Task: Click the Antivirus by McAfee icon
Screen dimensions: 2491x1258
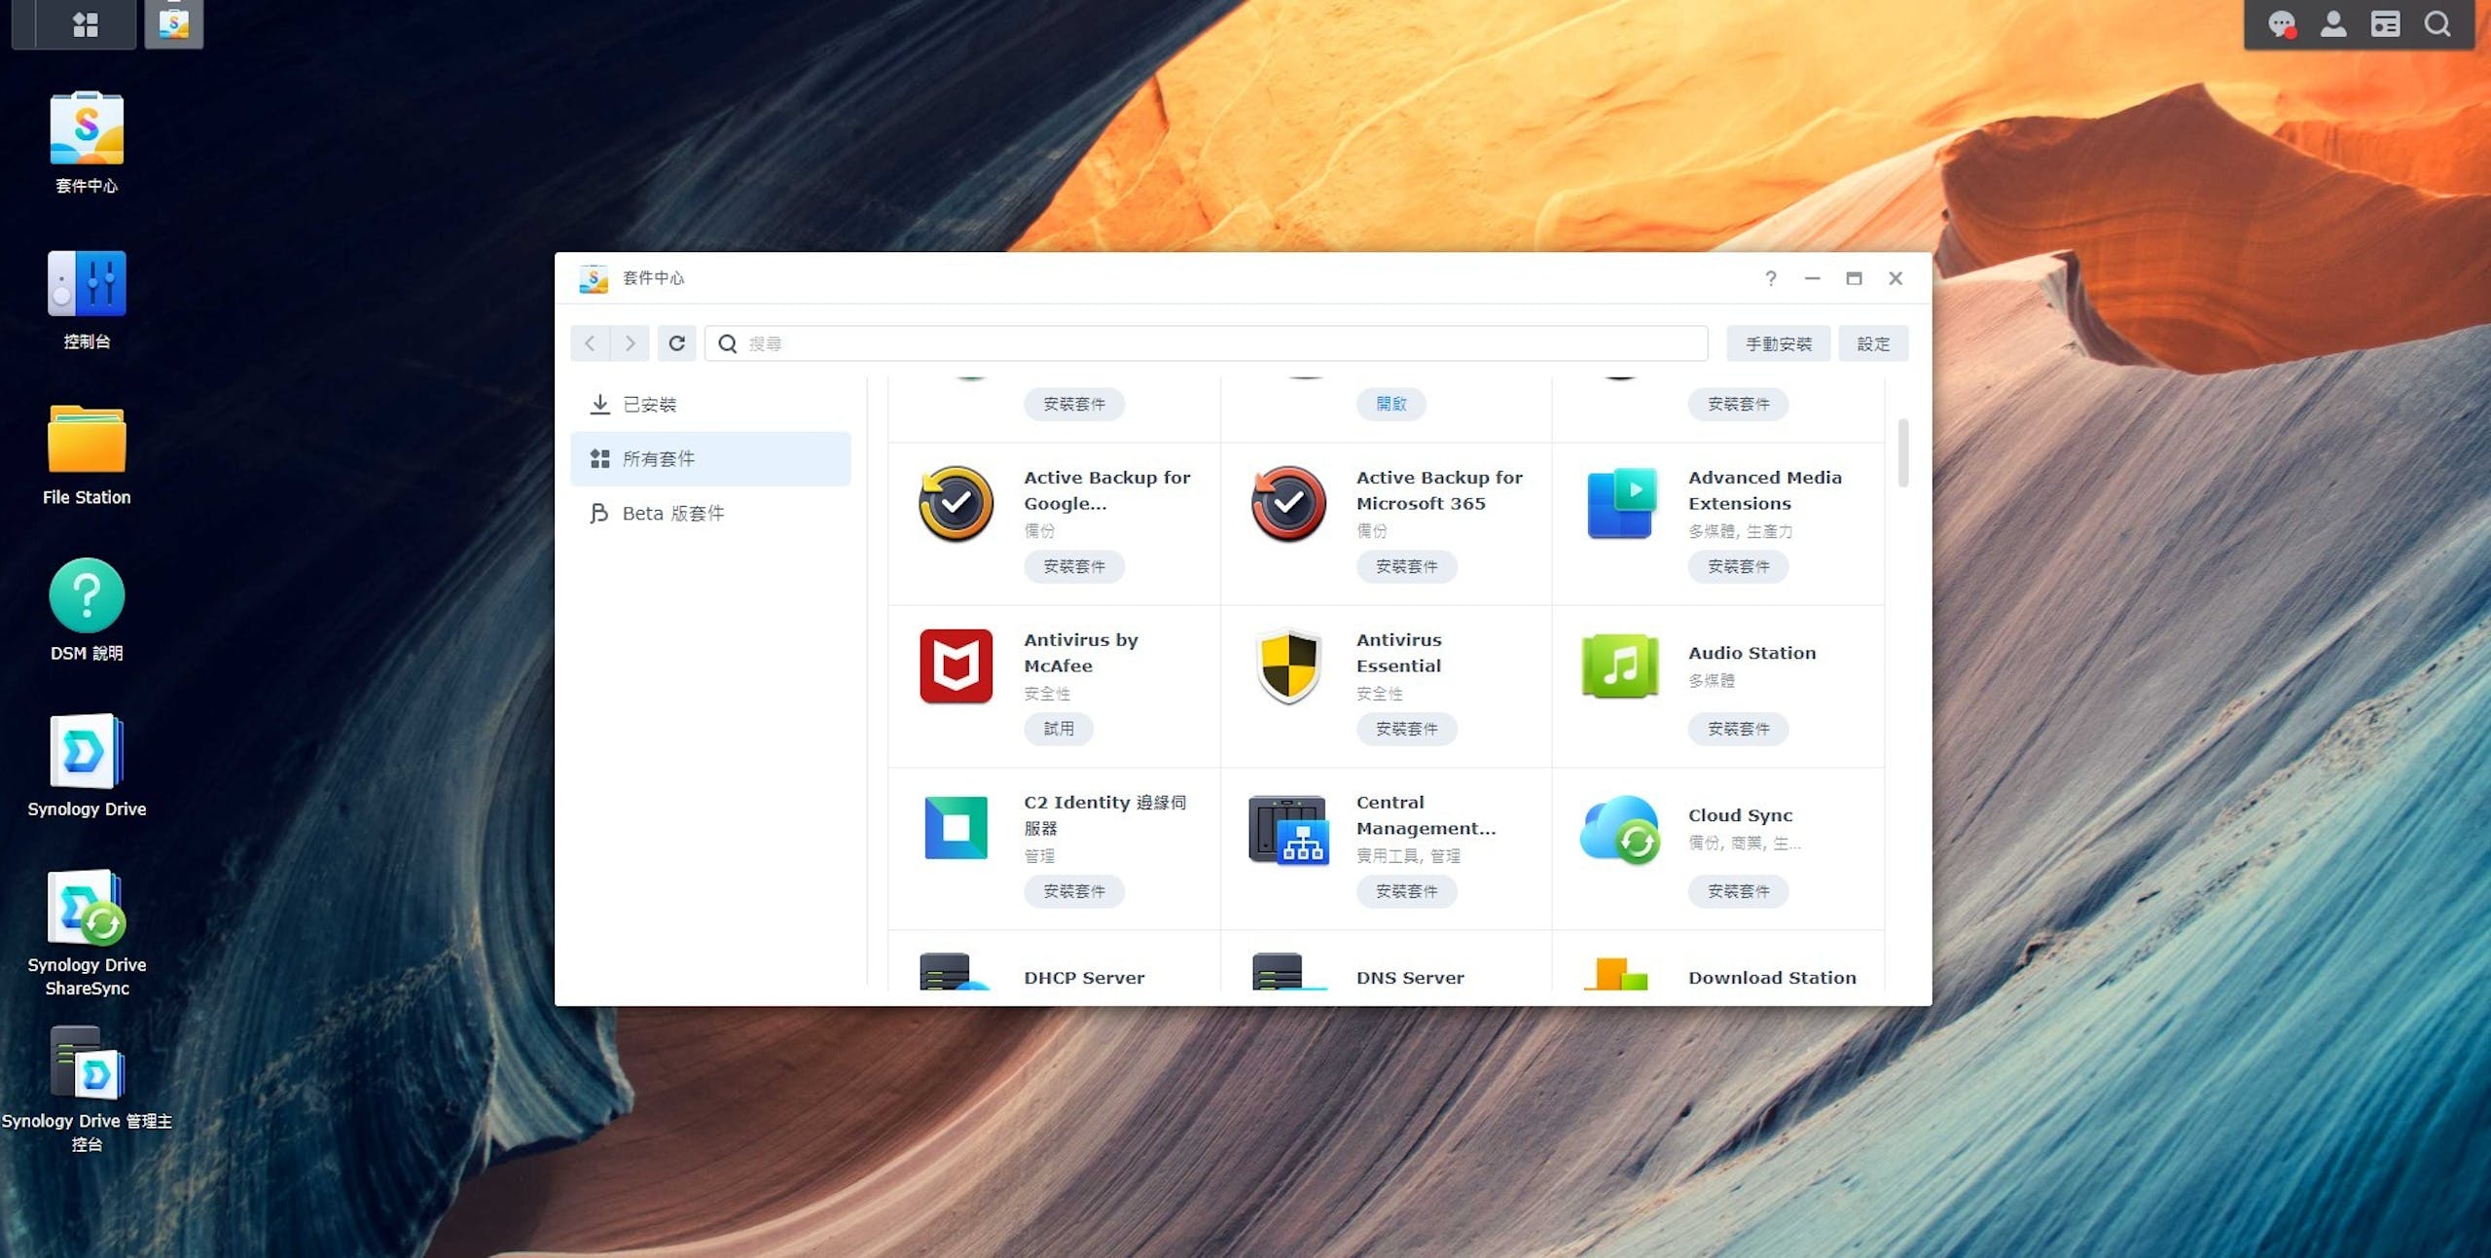Action: (956, 665)
